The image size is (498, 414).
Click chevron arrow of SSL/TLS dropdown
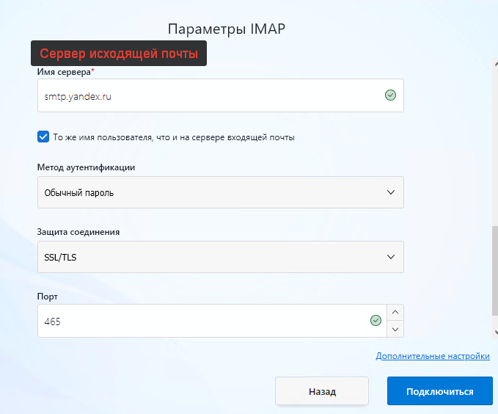[391, 257]
